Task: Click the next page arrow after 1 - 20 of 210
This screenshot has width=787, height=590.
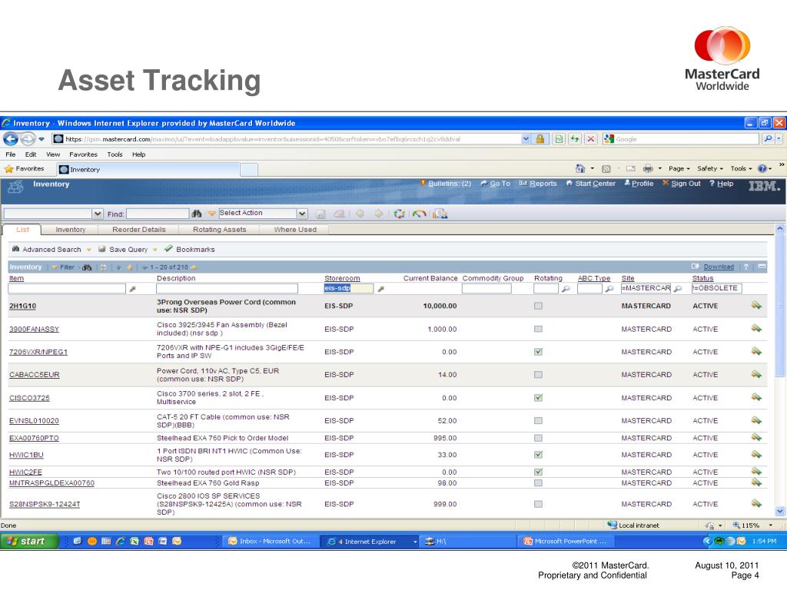Action: click(193, 267)
